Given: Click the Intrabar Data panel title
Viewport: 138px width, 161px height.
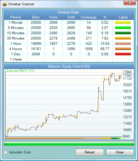Looking at the screenshot, I should 68,12.
